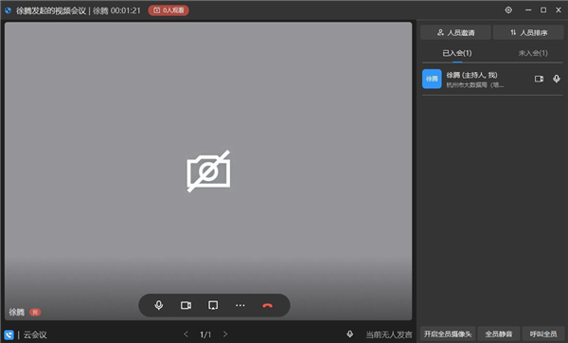Select the 徐腾 blue avatar
This screenshot has height=343, width=568.
click(432, 79)
